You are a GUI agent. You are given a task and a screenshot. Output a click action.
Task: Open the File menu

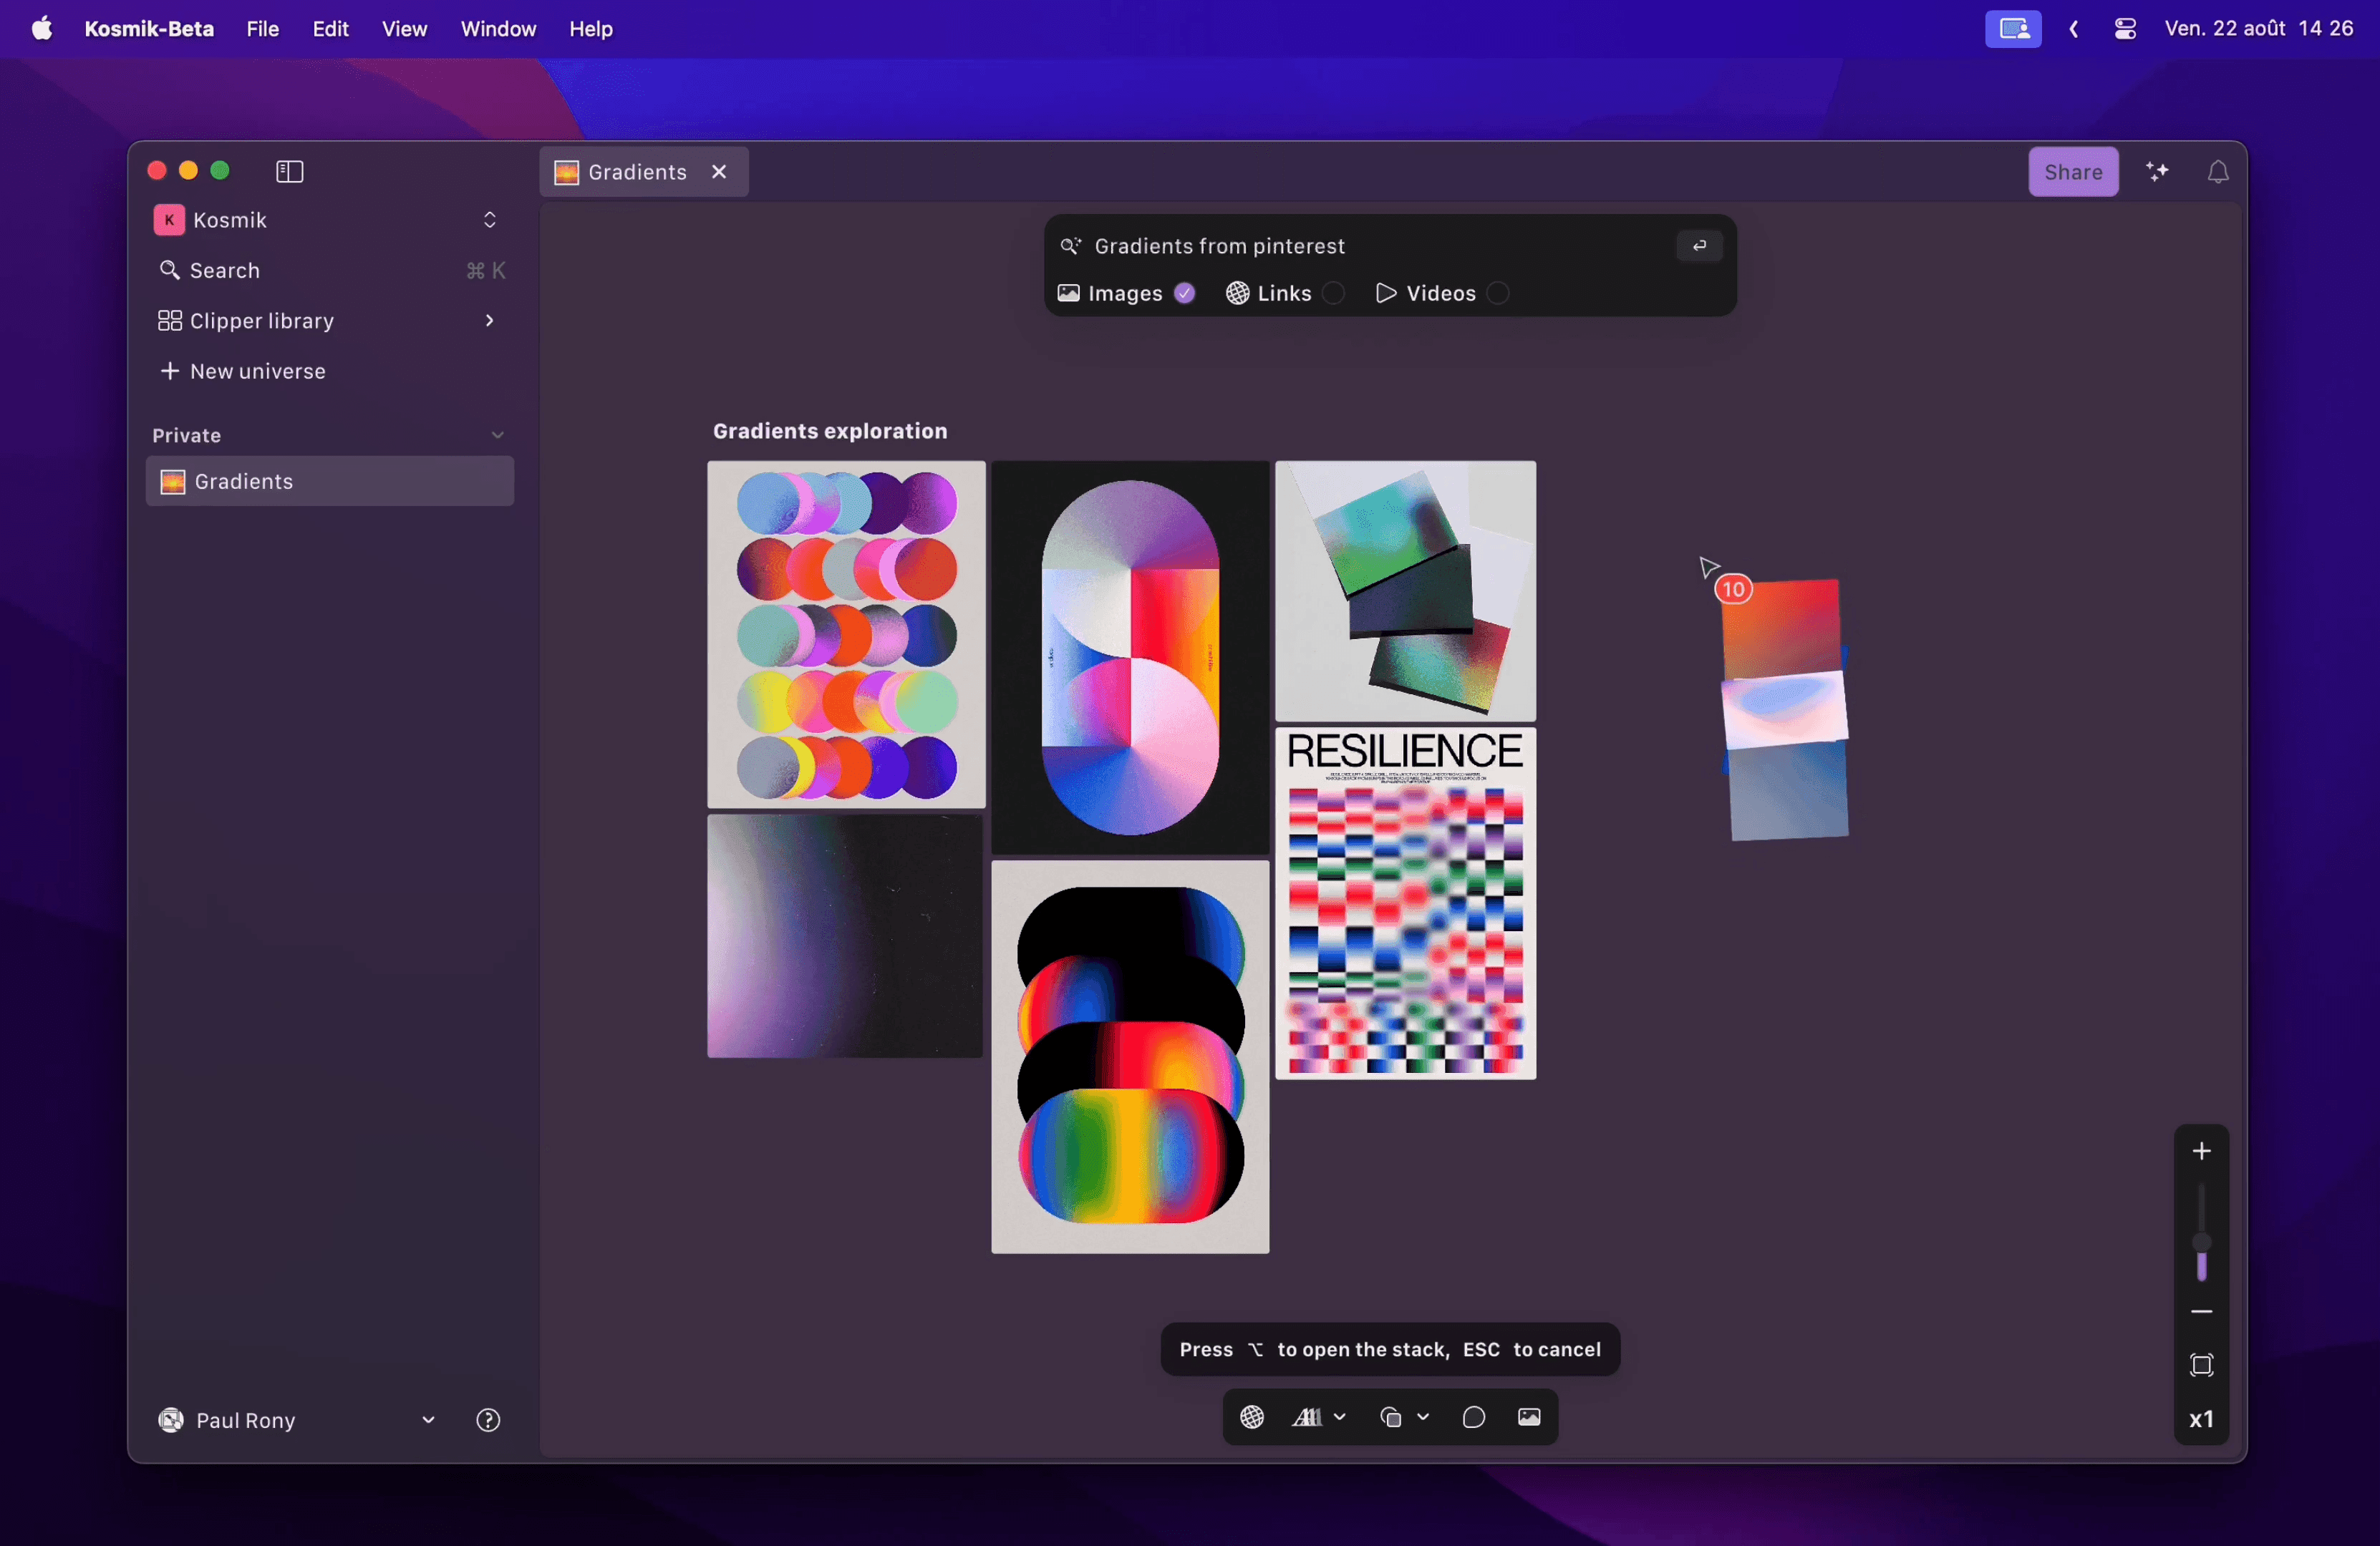[263, 29]
